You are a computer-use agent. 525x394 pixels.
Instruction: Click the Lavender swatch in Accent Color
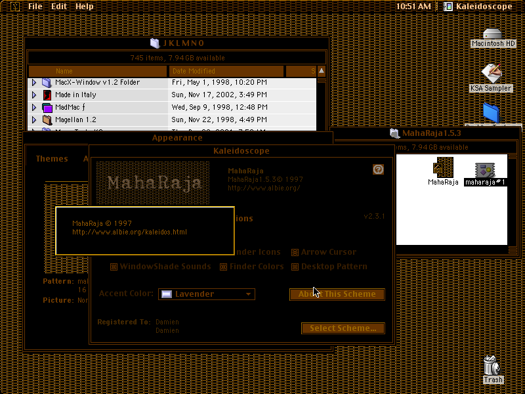coord(167,294)
